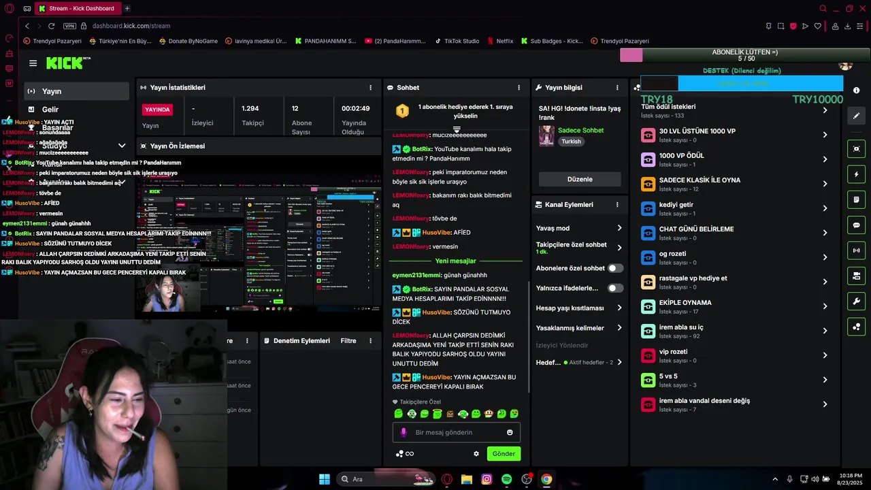
Task: Click the channel points bubbles icon below chat
Action: tap(400, 454)
